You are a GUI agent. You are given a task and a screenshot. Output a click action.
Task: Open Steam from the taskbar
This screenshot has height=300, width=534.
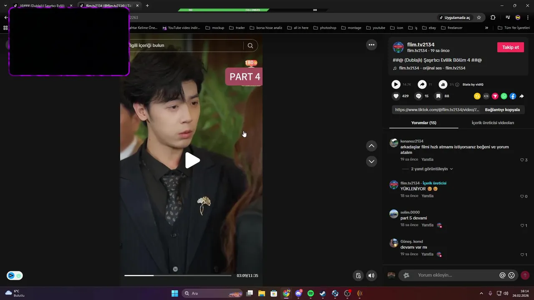(322, 293)
